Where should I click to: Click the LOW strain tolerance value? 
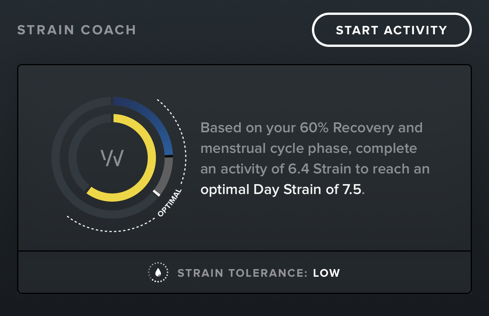[x=326, y=273]
